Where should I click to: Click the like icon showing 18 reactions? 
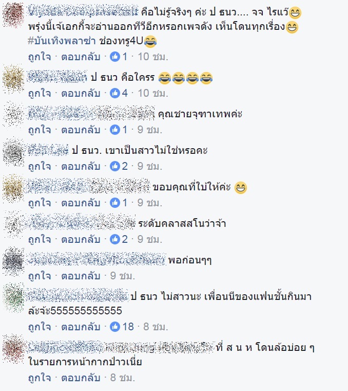115,326
